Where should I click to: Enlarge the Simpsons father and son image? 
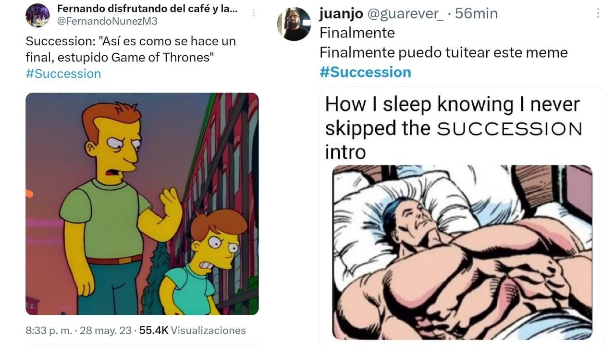point(142,204)
